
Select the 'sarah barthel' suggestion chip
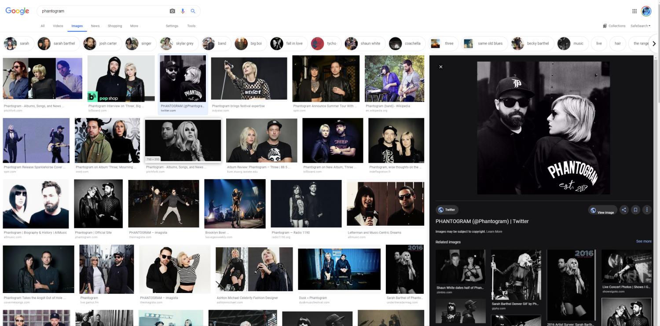click(57, 44)
